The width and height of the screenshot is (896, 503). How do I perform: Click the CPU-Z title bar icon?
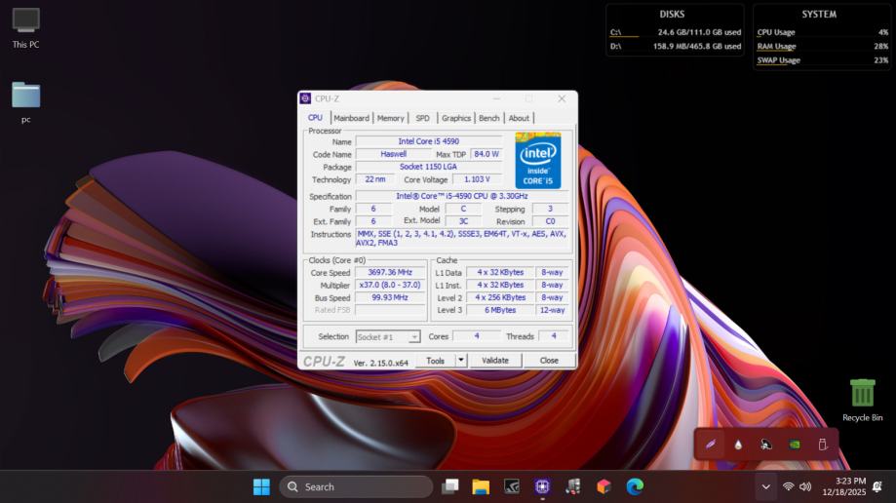[x=306, y=98]
